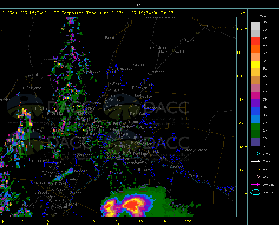Click the 'Tulumaya' map label
Image resolution: width=279 pixels, height=225 pixels.
pos(116,89)
